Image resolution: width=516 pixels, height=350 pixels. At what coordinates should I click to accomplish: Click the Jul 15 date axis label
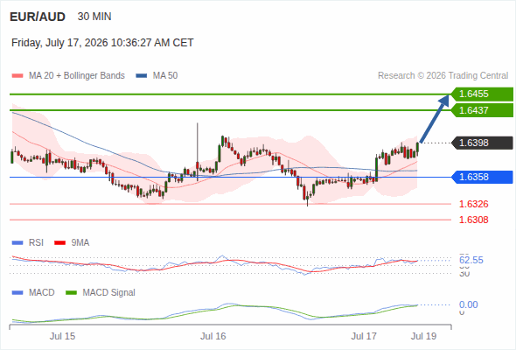(x=62, y=336)
